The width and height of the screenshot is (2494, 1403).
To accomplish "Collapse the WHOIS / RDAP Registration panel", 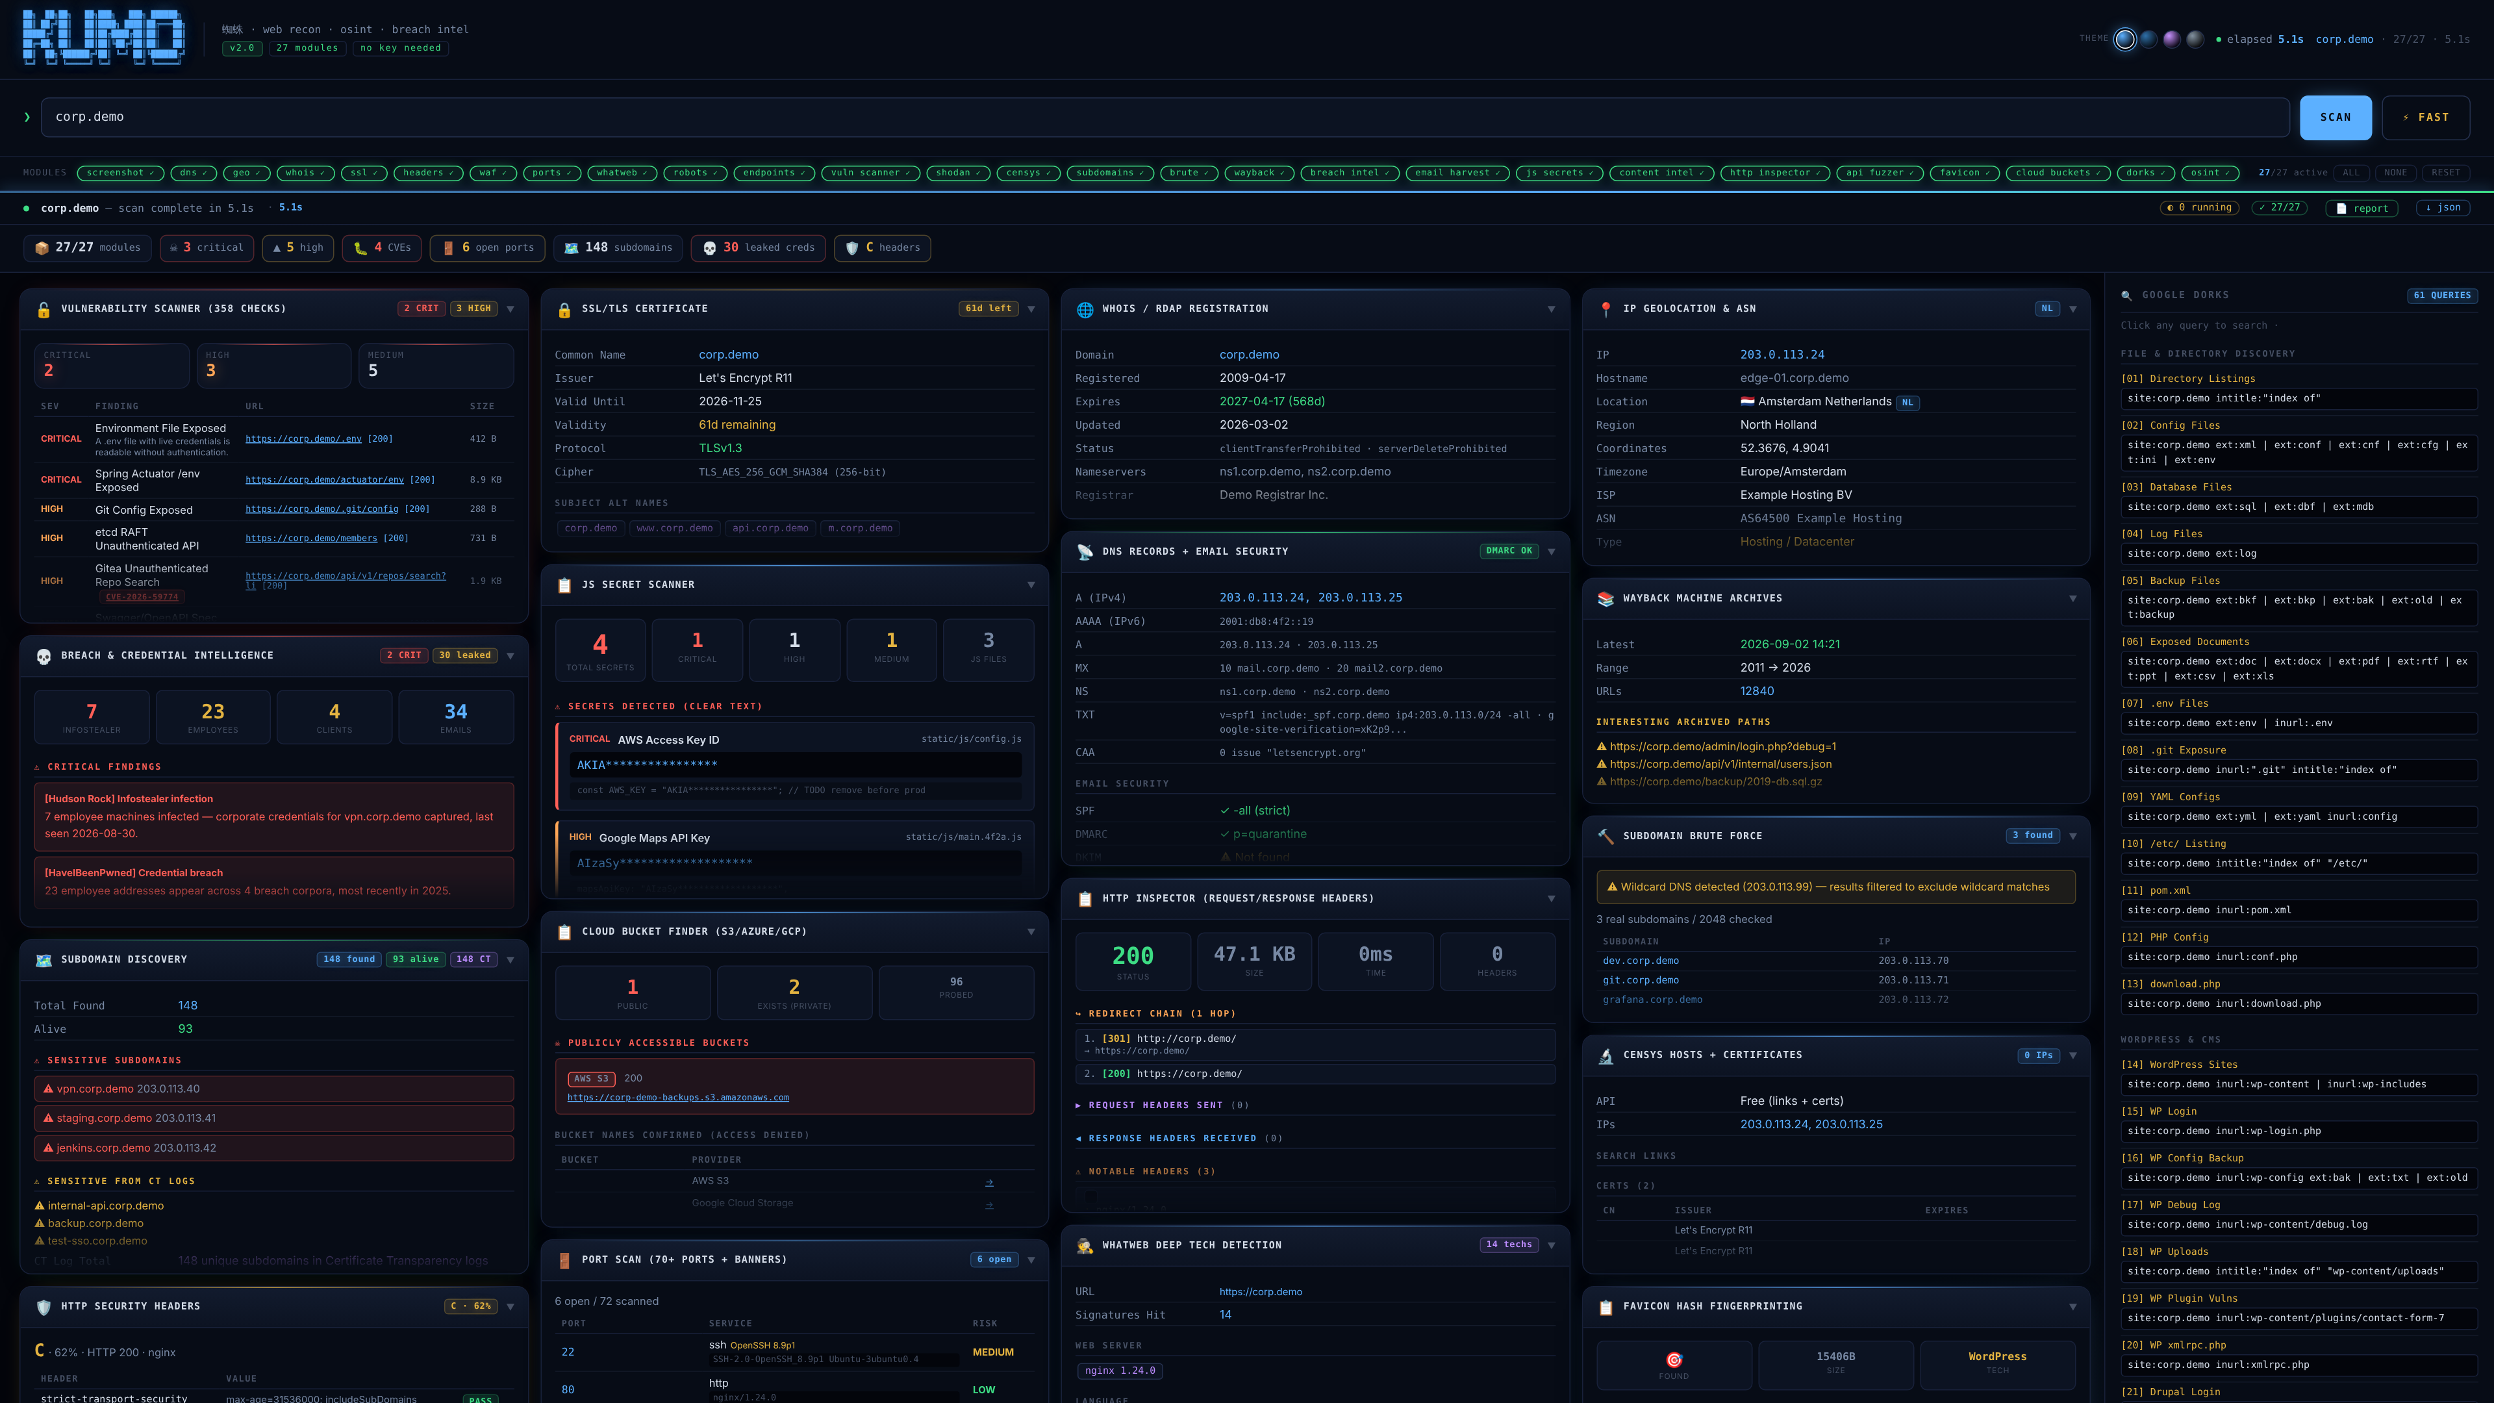I will 1551,310.
